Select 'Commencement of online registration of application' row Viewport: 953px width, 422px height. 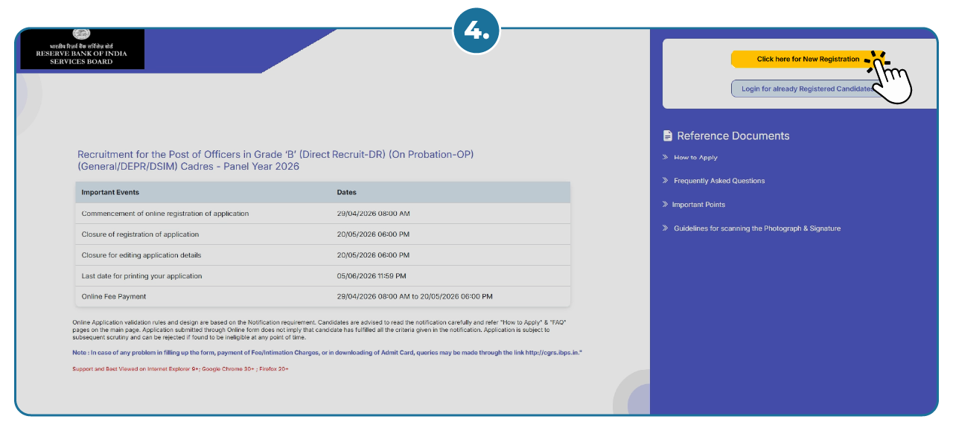pos(323,214)
